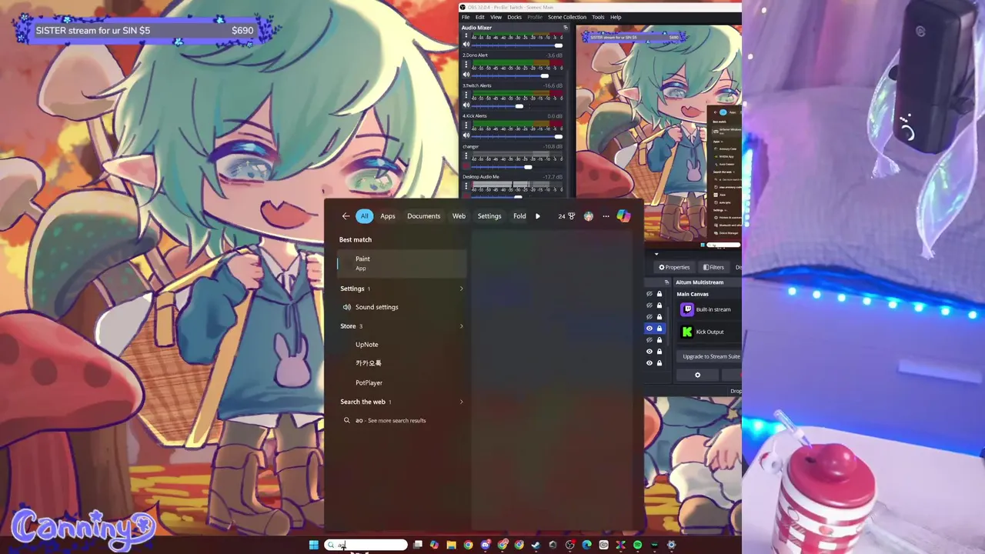Image resolution: width=985 pixels, height=554 pixels.
Task: Unmute the changer audio channel
Action: tap(466, 166)
